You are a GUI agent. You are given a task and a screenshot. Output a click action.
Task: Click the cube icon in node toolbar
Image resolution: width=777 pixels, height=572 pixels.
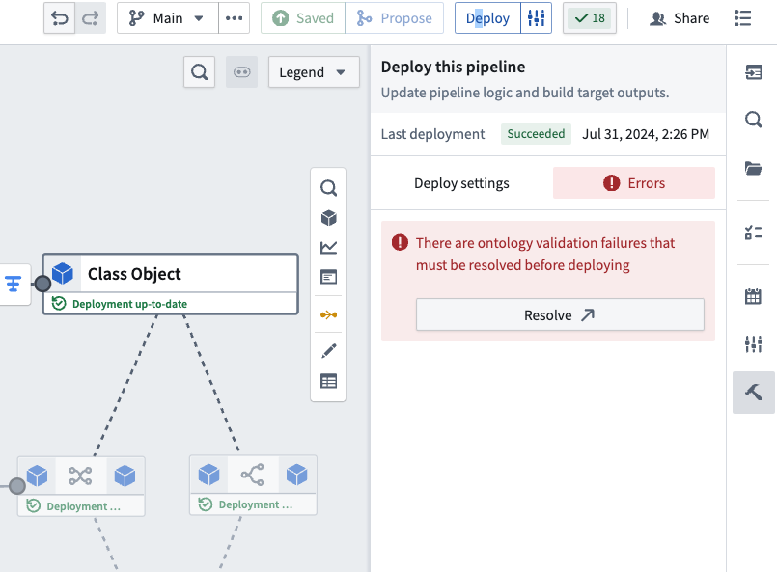[x=328, y=218]
